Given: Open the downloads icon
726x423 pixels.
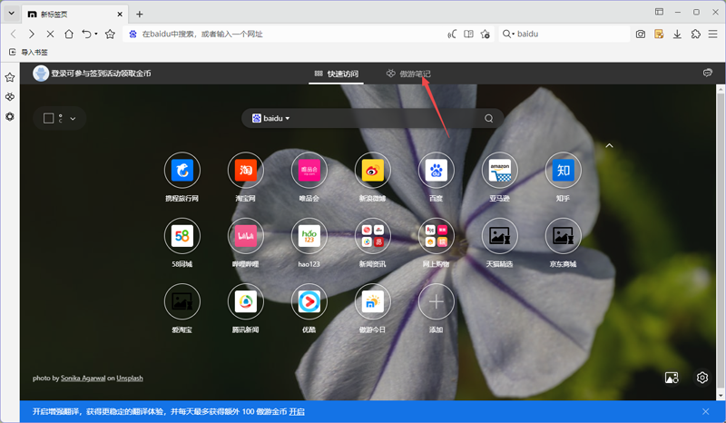Looking at the screenshot, I should [677, 34].
